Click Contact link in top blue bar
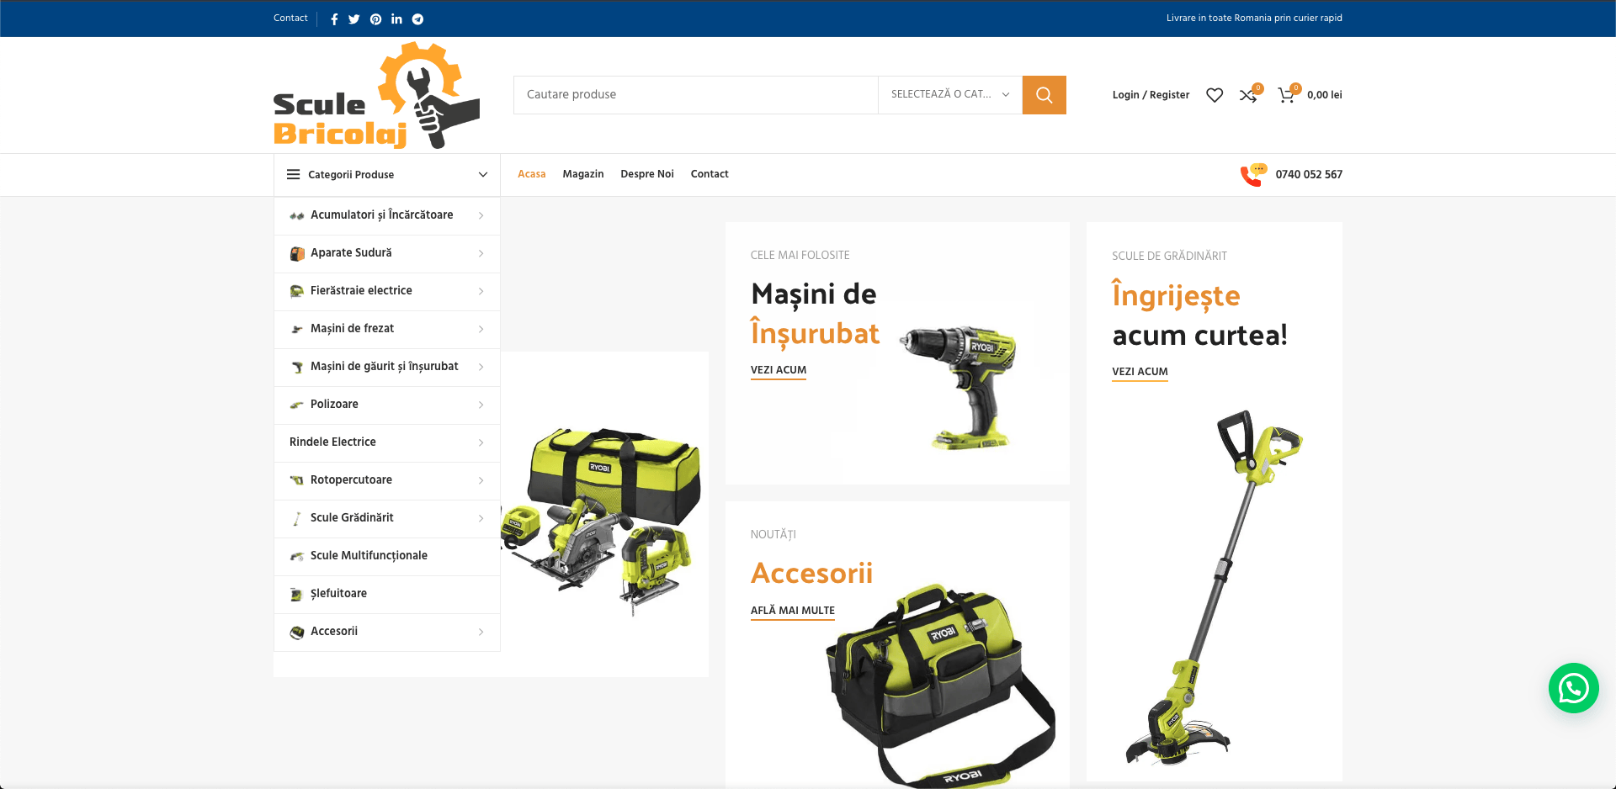Viewport: 1616px width, 789px height. pyautogui.click(x=290, y=18)
